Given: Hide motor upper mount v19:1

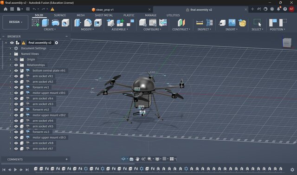Looking at the screenshot, I should tap(16, 93).
